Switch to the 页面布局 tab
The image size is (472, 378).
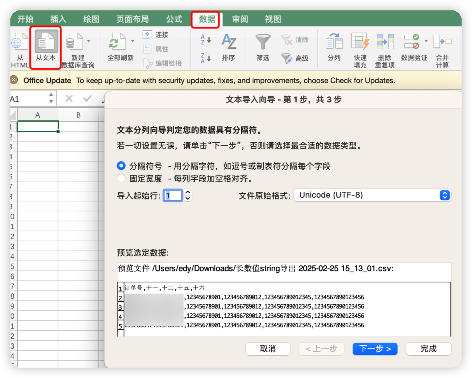tap(132, 19)
